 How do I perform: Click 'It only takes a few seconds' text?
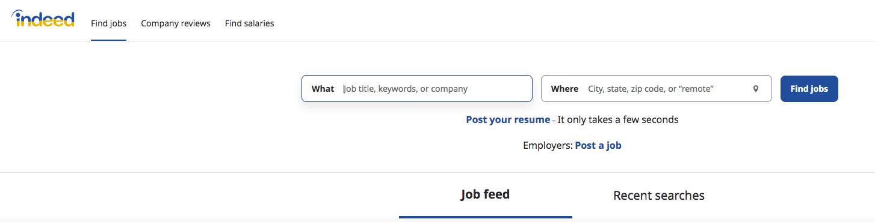(618, 119)
